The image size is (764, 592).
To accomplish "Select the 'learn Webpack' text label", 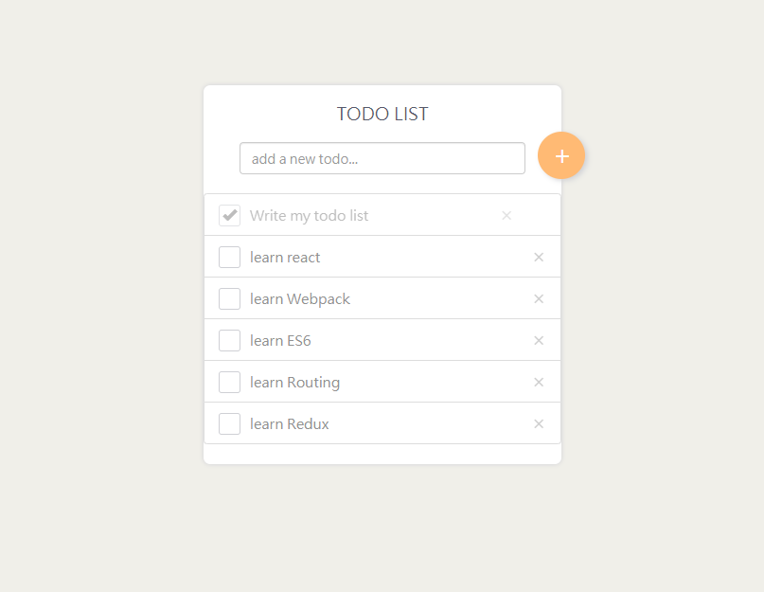I will (300, 299).
